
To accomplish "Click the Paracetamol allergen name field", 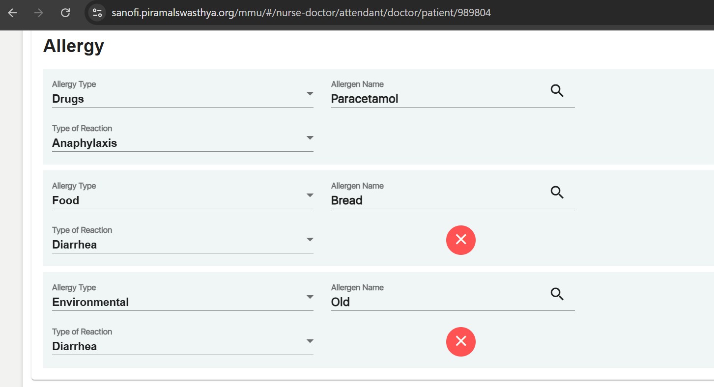I will (437, 99).
